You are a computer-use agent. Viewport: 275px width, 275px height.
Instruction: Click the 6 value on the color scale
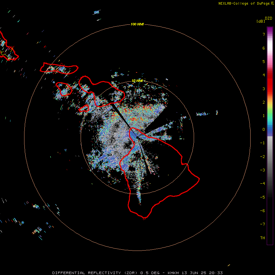[x=264, y=48]
